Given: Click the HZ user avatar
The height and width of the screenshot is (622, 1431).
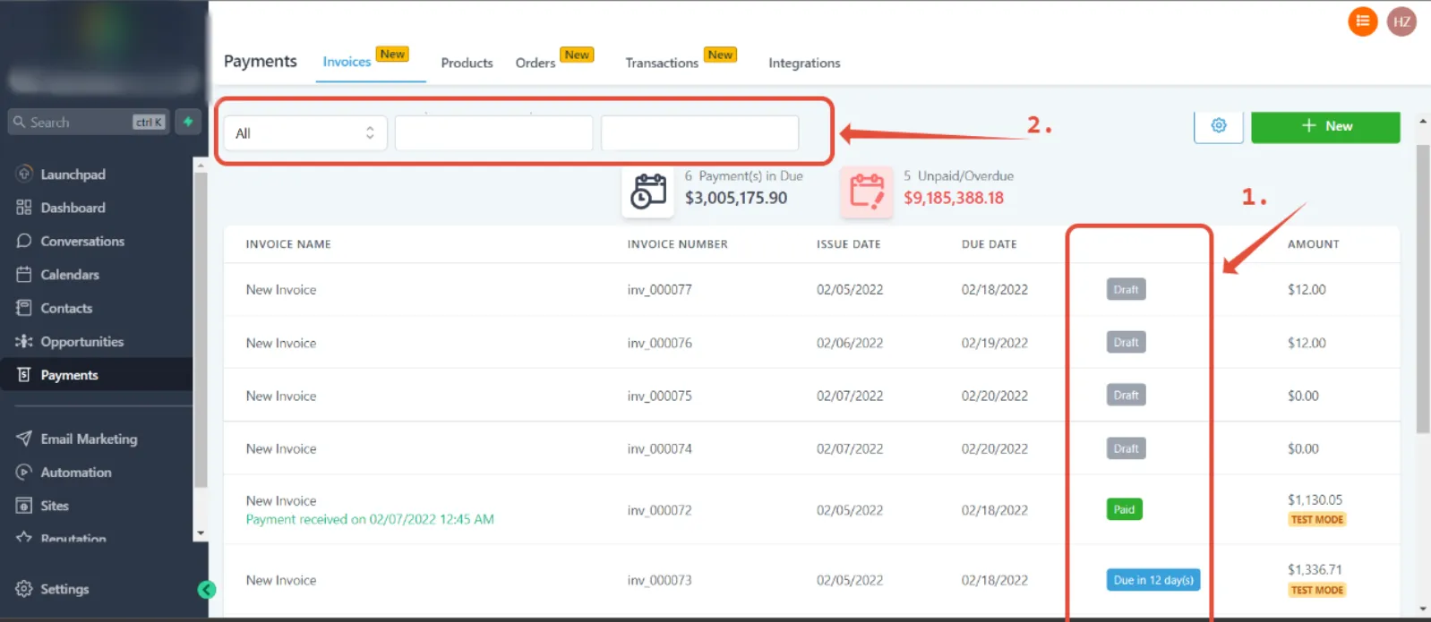Looking at the screenshot, I should tap(1401, 21).
